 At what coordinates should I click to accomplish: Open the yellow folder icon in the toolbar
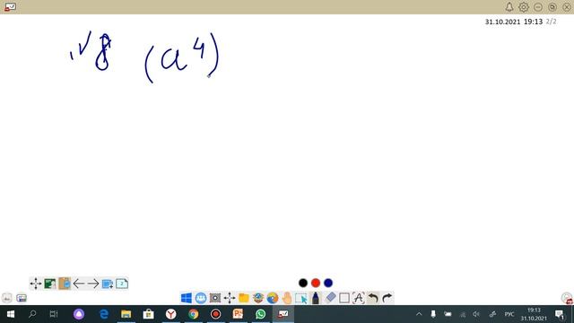244,298
